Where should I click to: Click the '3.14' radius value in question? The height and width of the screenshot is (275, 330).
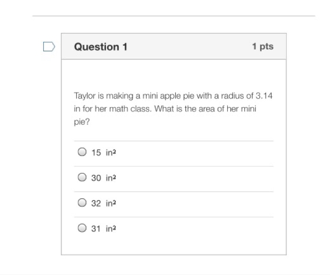pyautogui.click(x=264, y=96)
